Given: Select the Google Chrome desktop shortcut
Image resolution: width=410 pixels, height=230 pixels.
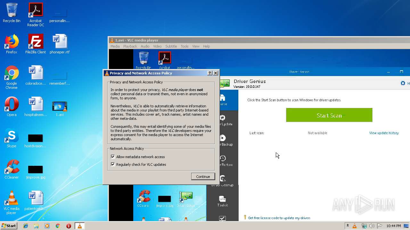Looking at the screenshot, I should pyautogui.click(x=12, y=77).
